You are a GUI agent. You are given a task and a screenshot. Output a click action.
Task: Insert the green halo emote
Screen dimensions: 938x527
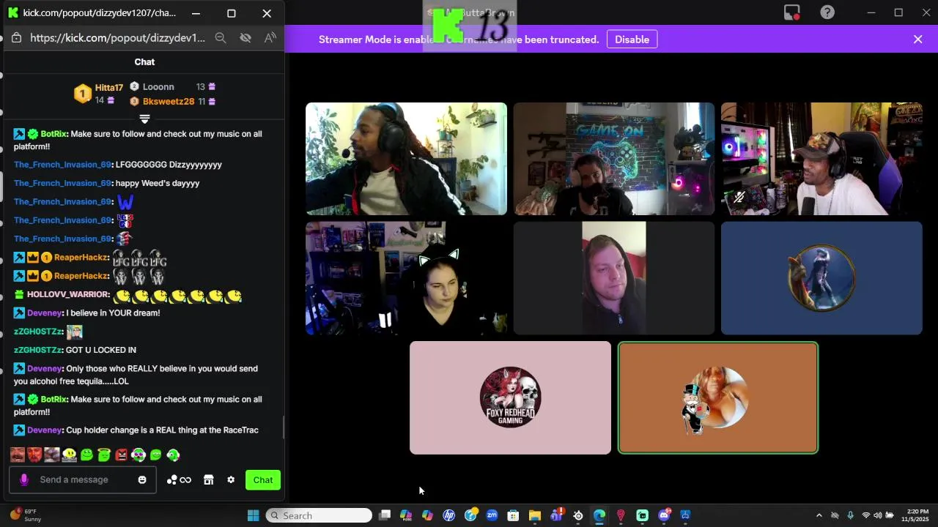pos(103,455)
